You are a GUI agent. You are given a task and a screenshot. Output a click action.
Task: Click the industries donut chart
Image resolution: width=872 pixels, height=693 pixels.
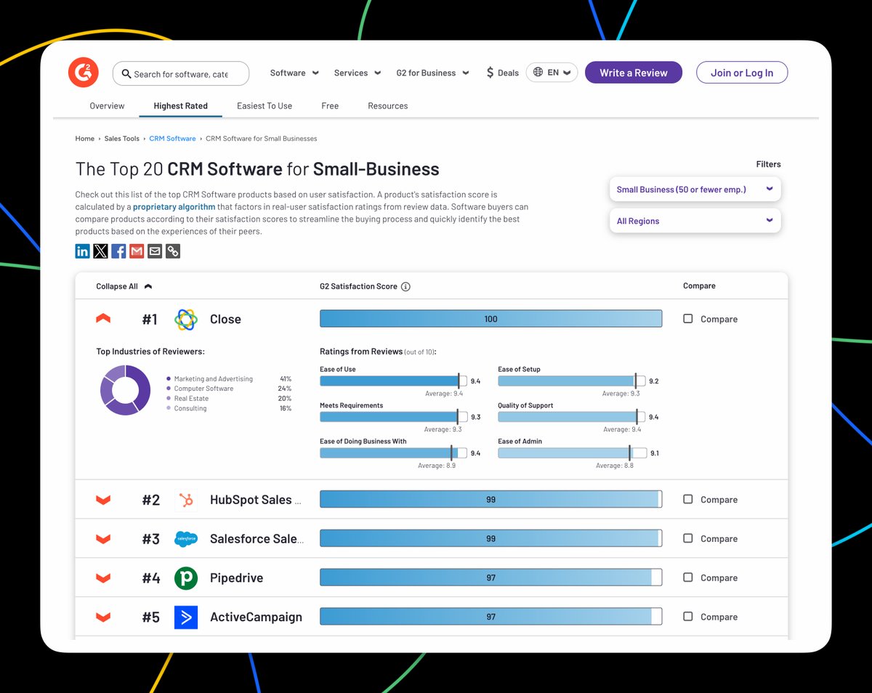click(x=125, y=390)
